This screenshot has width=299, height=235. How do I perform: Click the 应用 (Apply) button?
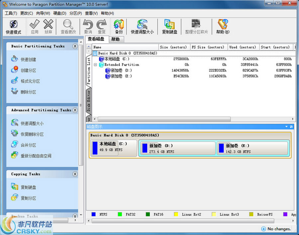click(35, 26)
